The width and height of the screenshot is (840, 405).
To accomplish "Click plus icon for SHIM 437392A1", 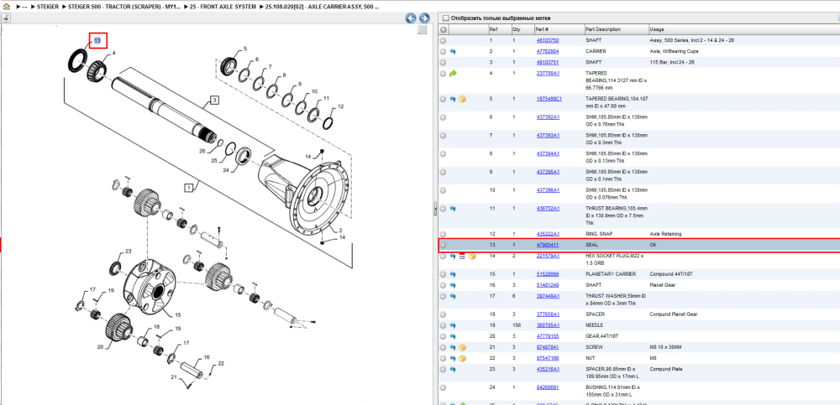I will (x=443, y=117).
